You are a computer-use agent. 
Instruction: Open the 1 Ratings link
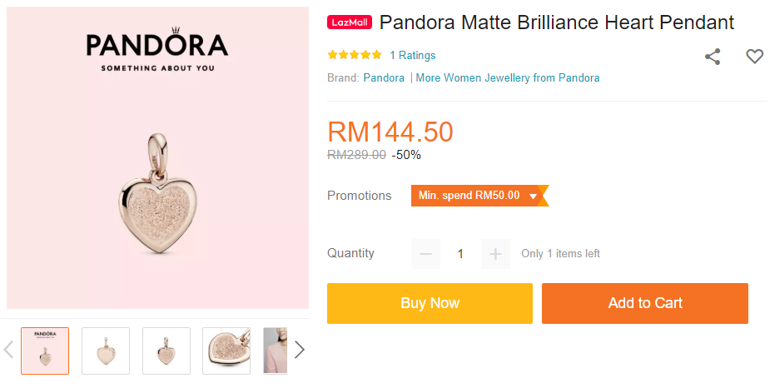(412, 56)
